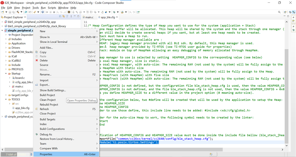Viewport: 296px width, 157px height.
Task: Select Add Files in the context menu
Action: click(66, 48)
